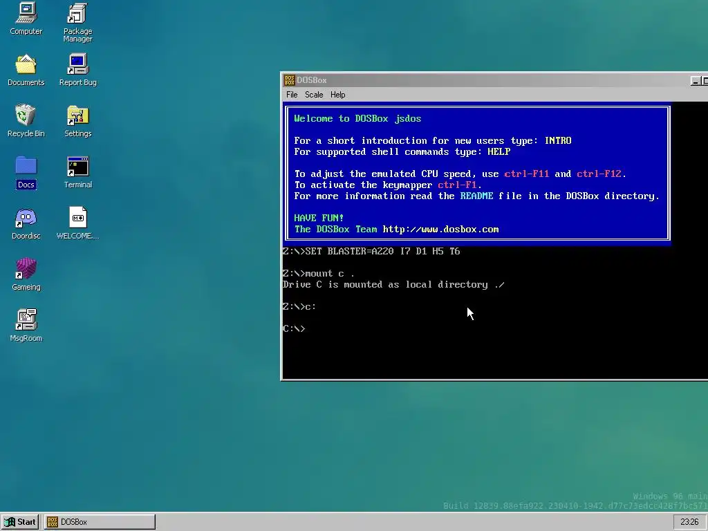Open the Help menu in DOSBox

[337, 94]
